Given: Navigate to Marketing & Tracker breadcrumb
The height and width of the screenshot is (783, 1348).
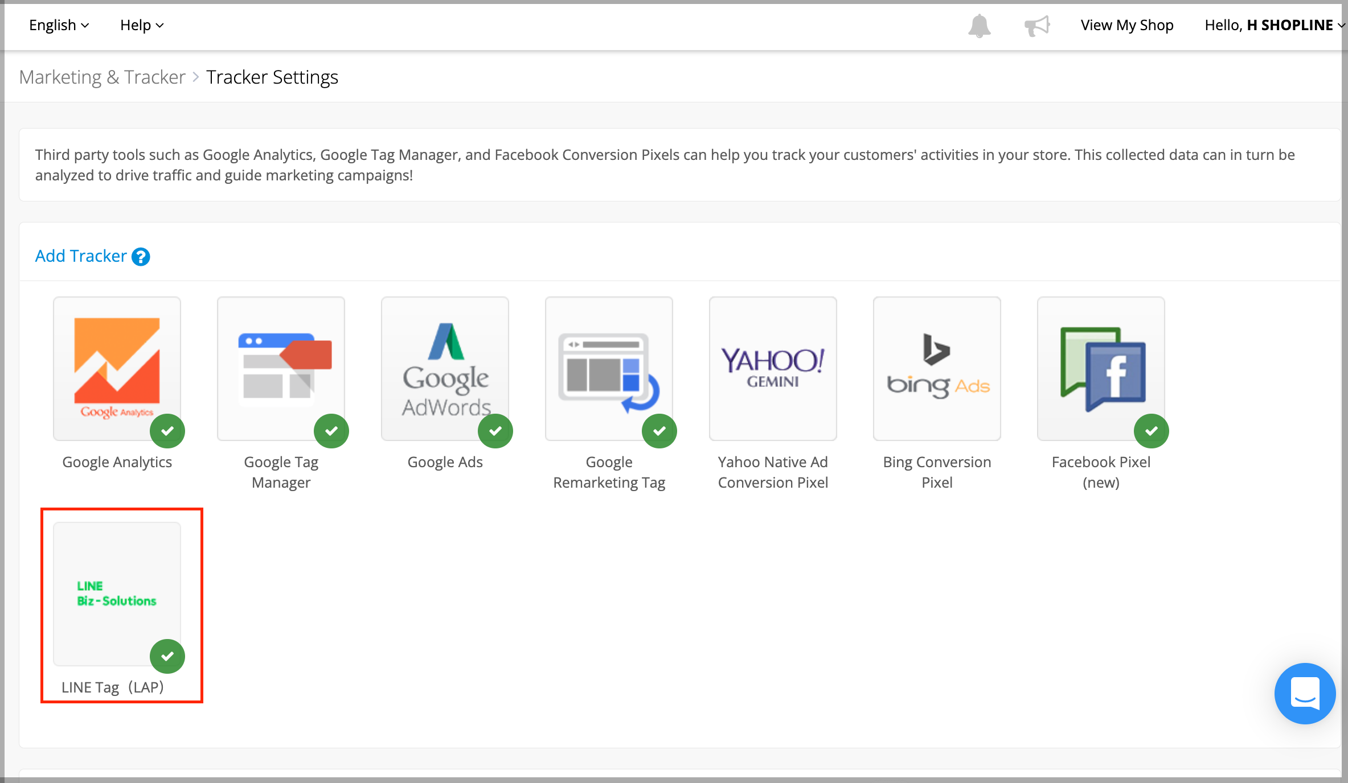Looking at the screenshot, I should (x=103, y=77).
